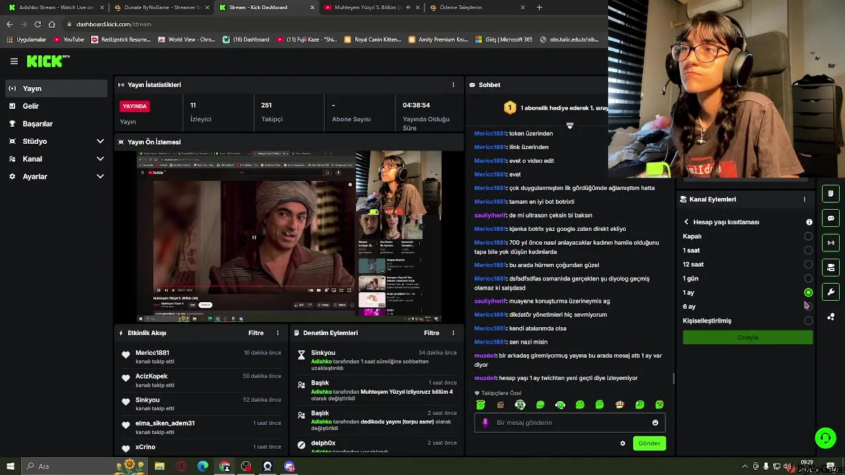This screenshot has height=475, width=845.
Task: Switch to Muhteşem Yüzyıl 5. Bölüm tab
Action: point(371,7)
